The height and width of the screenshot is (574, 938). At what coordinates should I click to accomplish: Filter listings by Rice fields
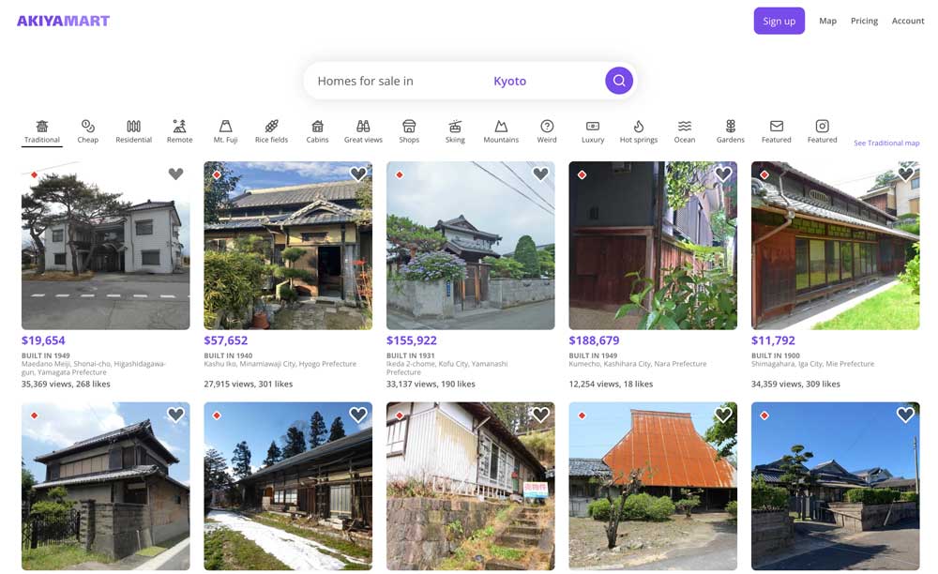tap(272, 131)
